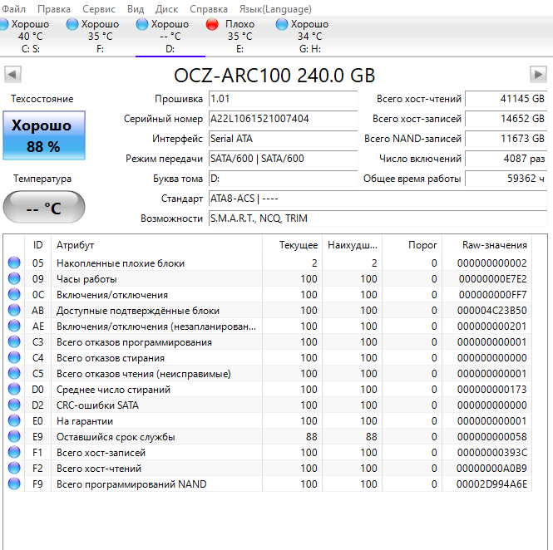Select the F: disk tab
This screenshot has width=553, height=550.
point(100,37)
